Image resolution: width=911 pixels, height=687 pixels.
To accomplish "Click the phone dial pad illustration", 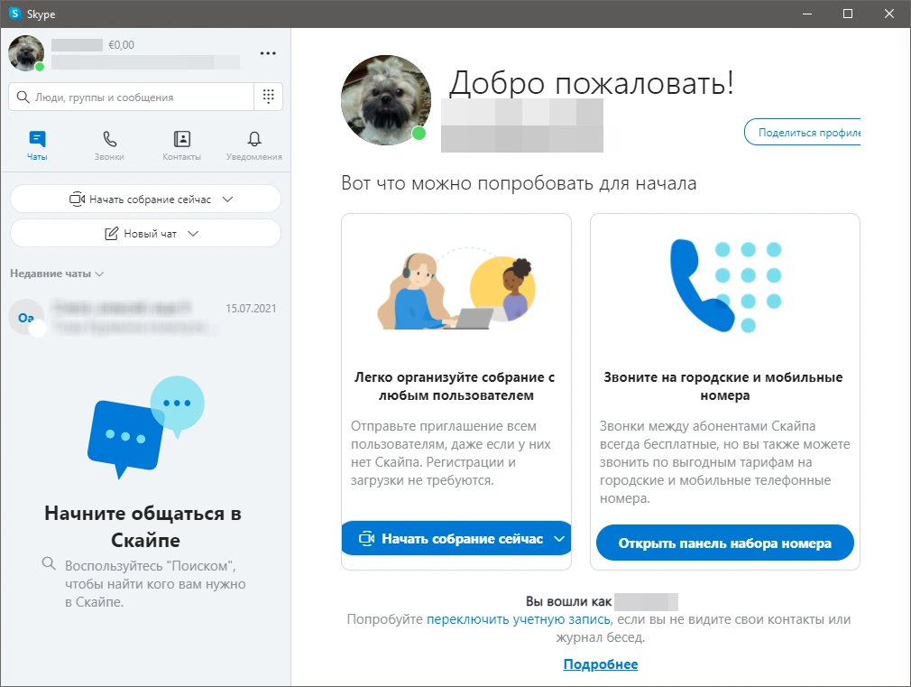I will click(725, 285).
